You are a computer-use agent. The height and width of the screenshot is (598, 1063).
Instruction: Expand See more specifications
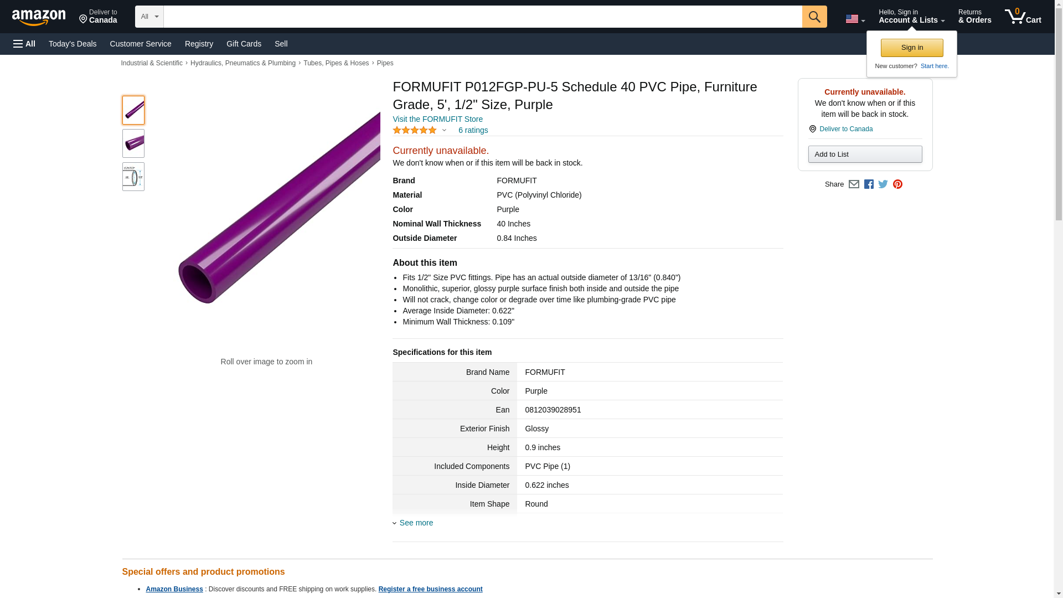(416, 523)
